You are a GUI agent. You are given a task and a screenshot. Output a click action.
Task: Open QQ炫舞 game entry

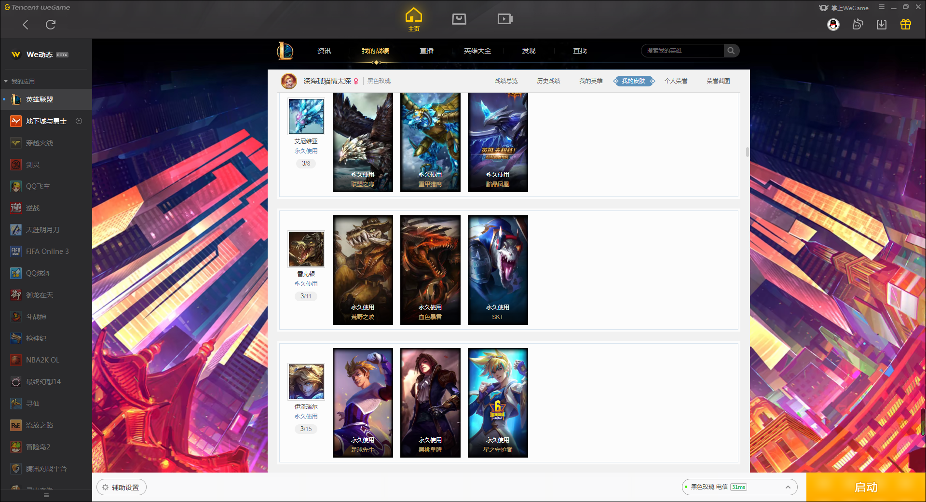[46, 273]
